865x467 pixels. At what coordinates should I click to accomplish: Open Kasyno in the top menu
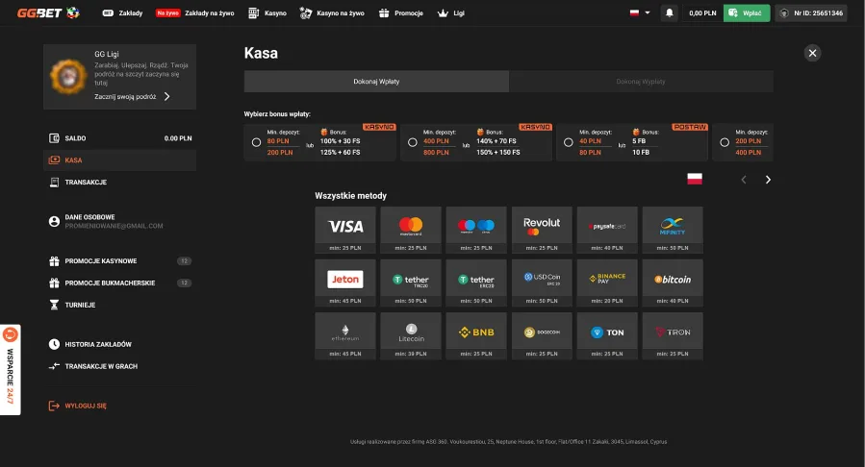click(x=267, y=13)
